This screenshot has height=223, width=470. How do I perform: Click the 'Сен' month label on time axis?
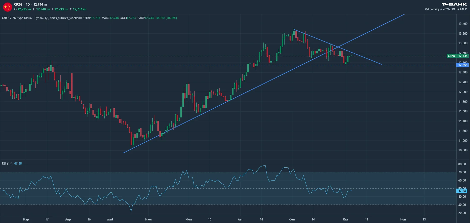pos(292,219)
